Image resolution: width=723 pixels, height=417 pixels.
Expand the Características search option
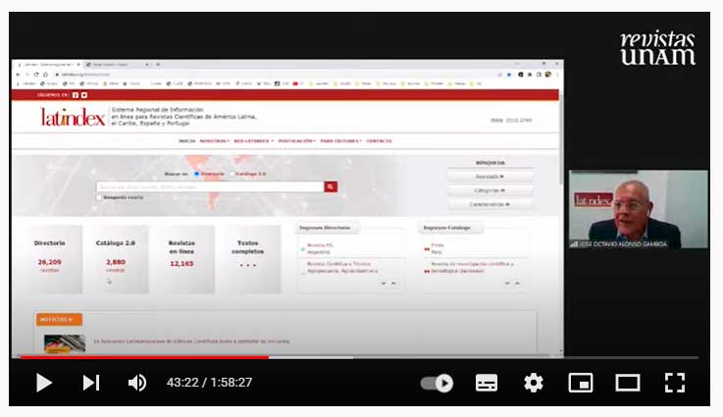[490, 204]
